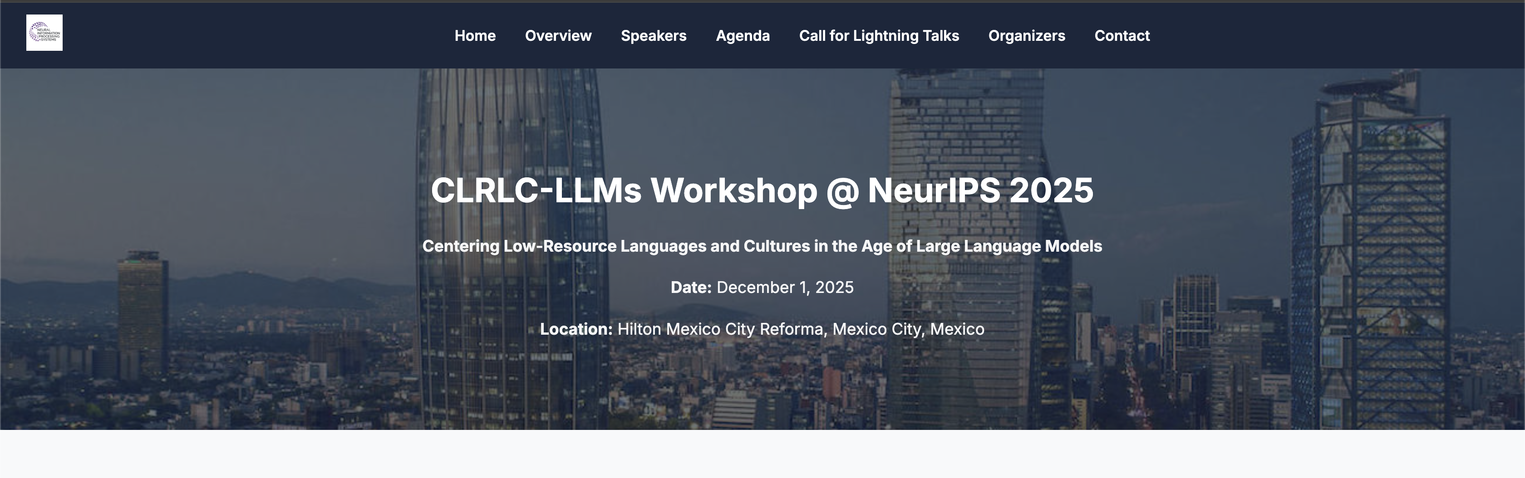The height and width of the screenshot is (478, 1525).
Task: Click the 'Centering Low-Resource Languages and Cultures' subtitle
Action: click(x=762, y=246)
